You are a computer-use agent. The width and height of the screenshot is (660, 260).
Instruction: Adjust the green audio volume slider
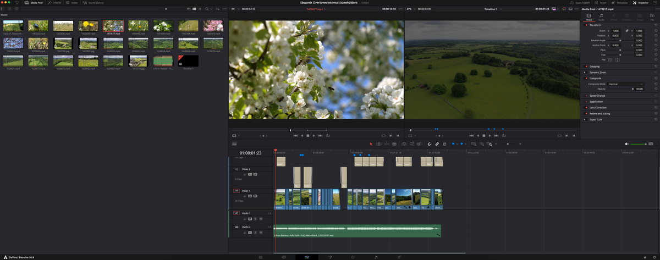click(639, 143)
